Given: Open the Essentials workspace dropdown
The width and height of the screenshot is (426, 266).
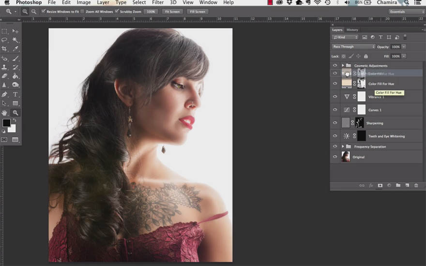Looking at the screenshot, I should pos(406,12).
